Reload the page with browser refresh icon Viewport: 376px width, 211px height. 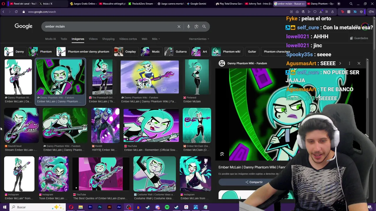16,12
